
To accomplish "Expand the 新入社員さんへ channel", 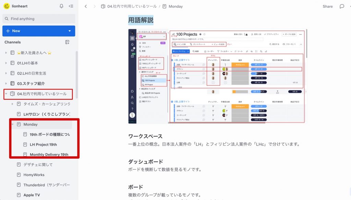I will [x=6, y=53].
